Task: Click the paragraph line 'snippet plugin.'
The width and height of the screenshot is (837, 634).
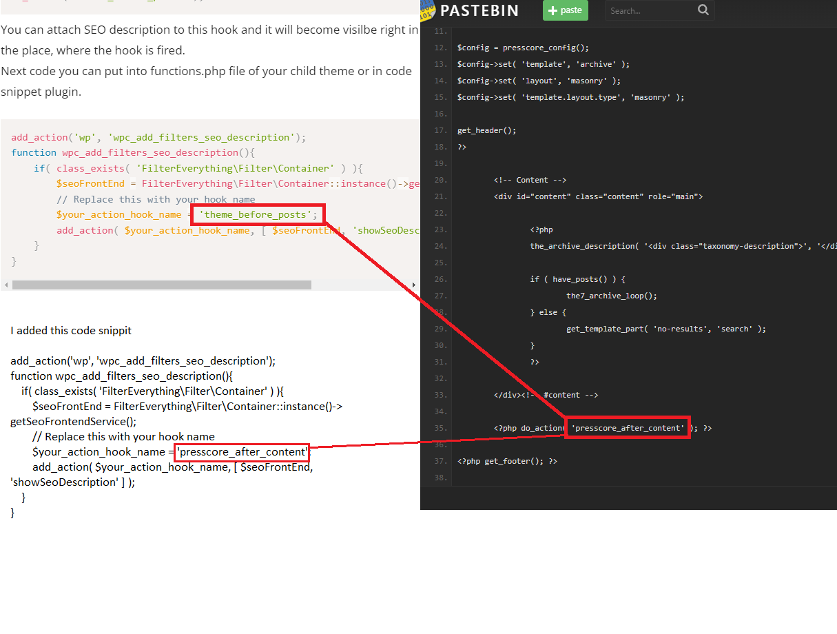Action: click(x=41, y=91)
